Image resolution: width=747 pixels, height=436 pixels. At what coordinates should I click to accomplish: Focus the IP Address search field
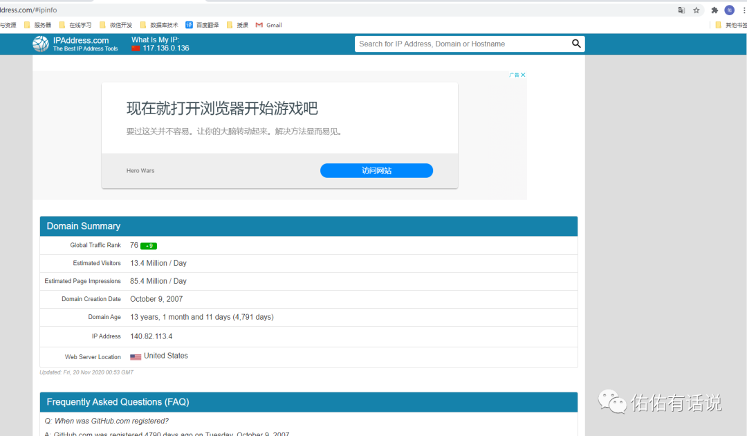coord(462,44)
